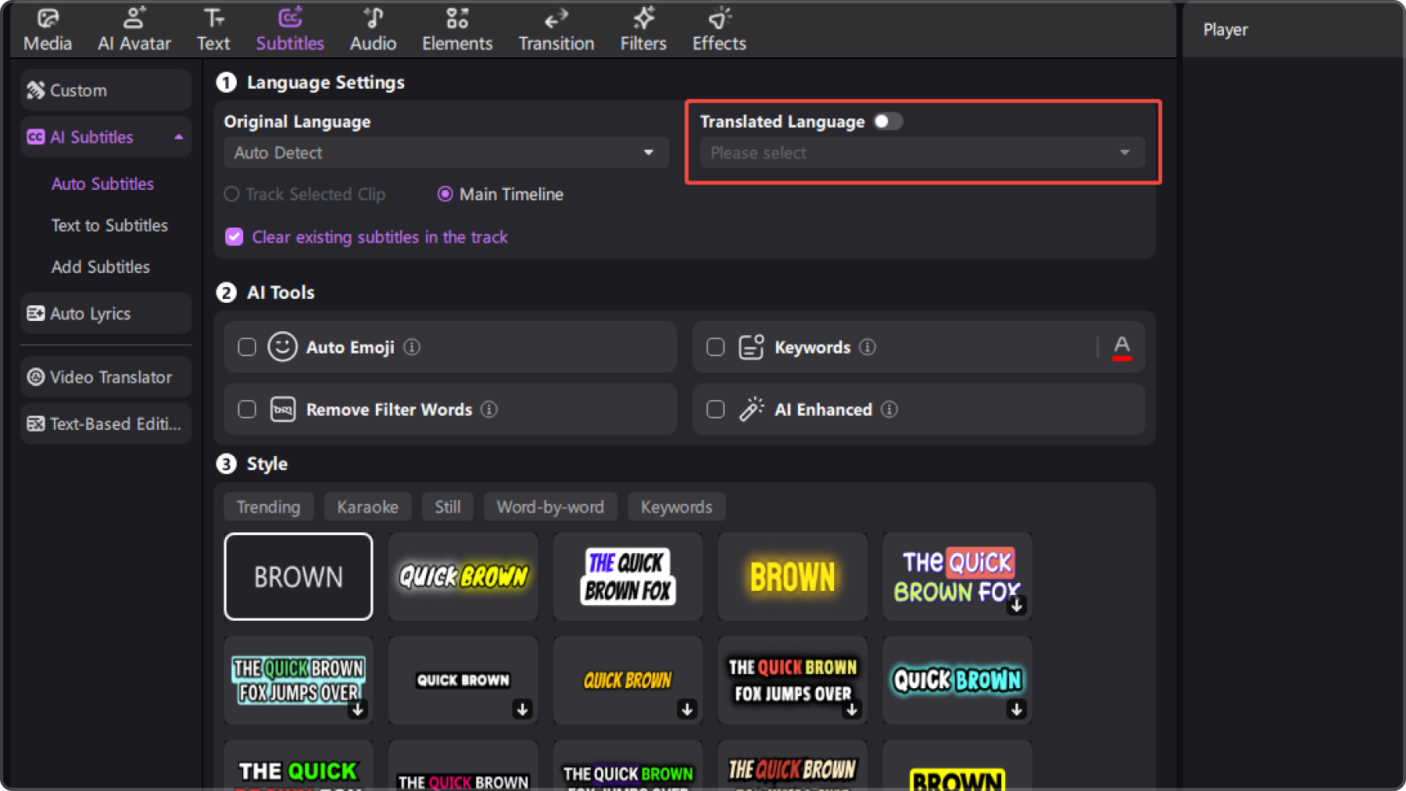Download the small white QUICK BROWN style

pos(523,709)
